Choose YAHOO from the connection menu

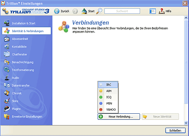(108, 110)
